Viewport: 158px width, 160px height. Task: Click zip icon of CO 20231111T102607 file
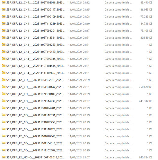coord(4,150)
